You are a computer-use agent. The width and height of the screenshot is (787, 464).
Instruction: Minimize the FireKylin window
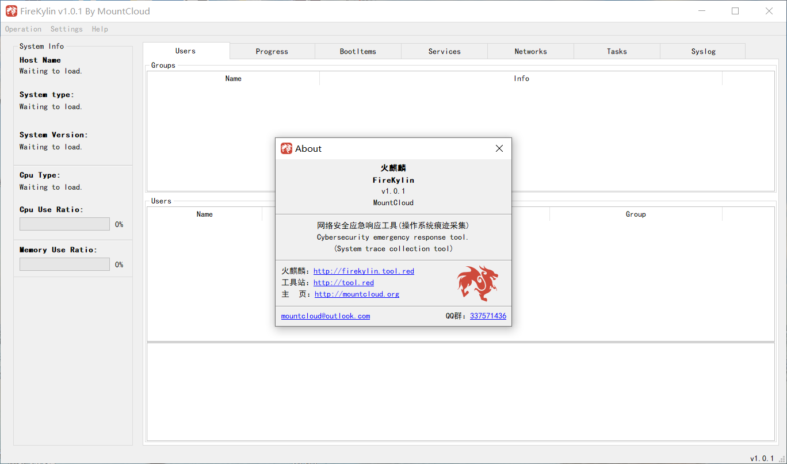coord(702,11)
